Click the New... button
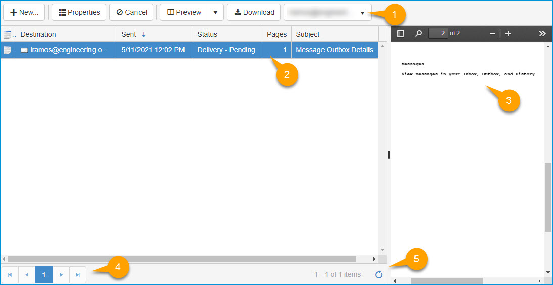 (24, 12)
